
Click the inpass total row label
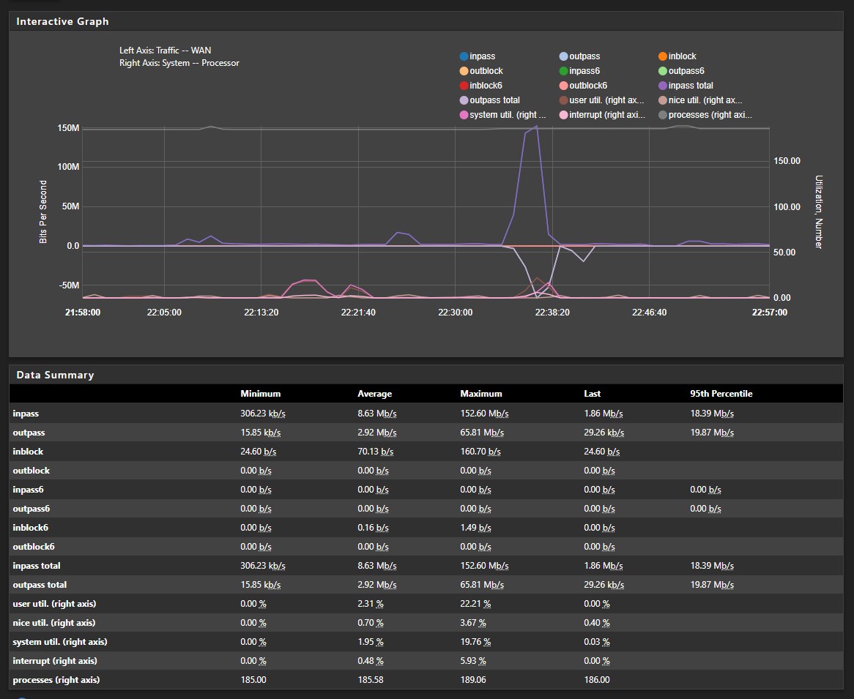click(37, 566)
